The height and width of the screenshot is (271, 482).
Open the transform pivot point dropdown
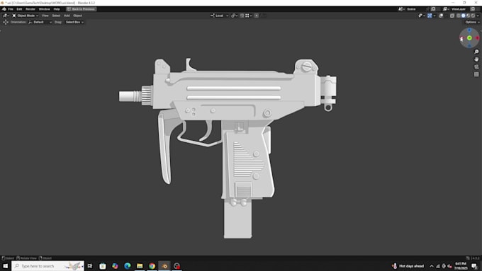tap(234, 16)
